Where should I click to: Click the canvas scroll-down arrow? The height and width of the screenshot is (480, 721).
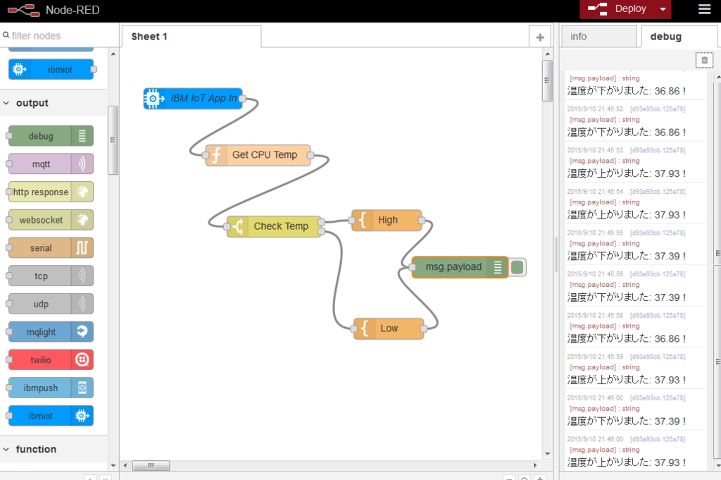pos(547,454)
